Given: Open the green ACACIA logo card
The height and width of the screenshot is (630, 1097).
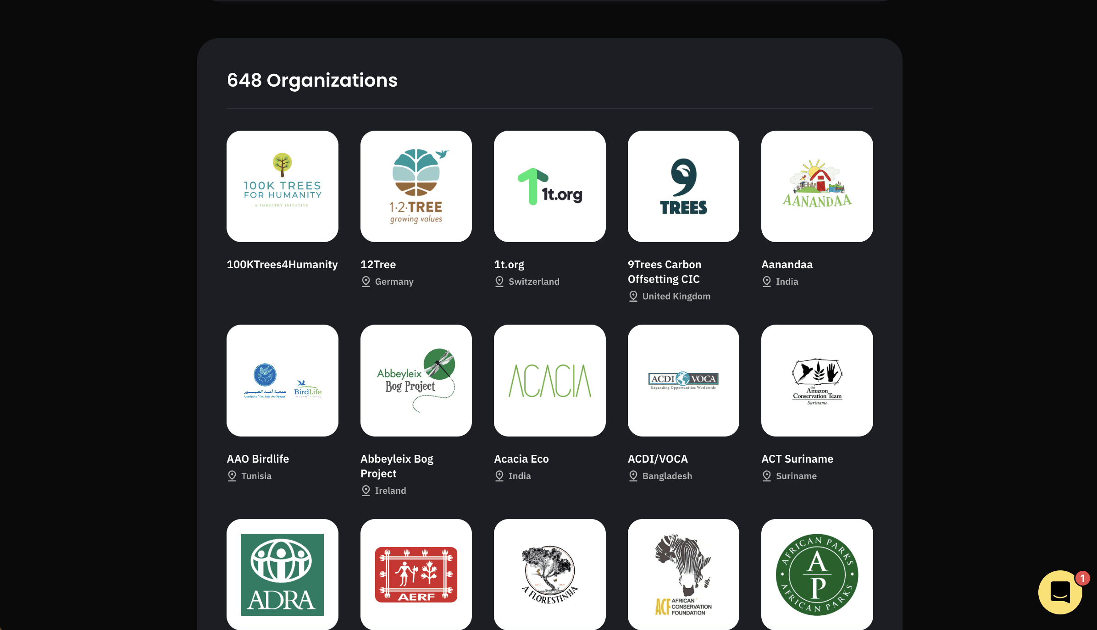Looking at the screenshot, I should point(550,381).
